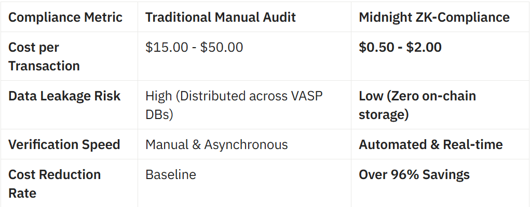Click the Over 96% Savings cell
Image resolution: width=530 pixels, height=207 pixels.
coord(414,174)
